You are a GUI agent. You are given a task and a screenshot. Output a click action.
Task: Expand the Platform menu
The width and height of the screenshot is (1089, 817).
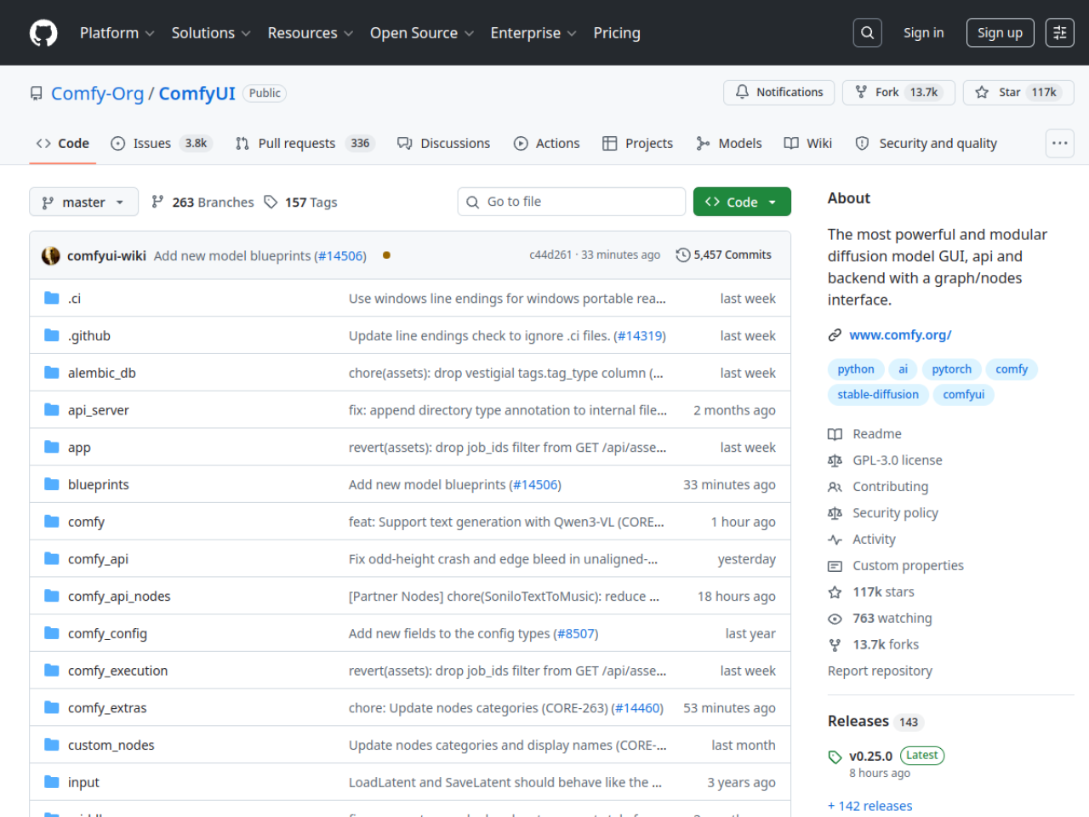point(117,33)
